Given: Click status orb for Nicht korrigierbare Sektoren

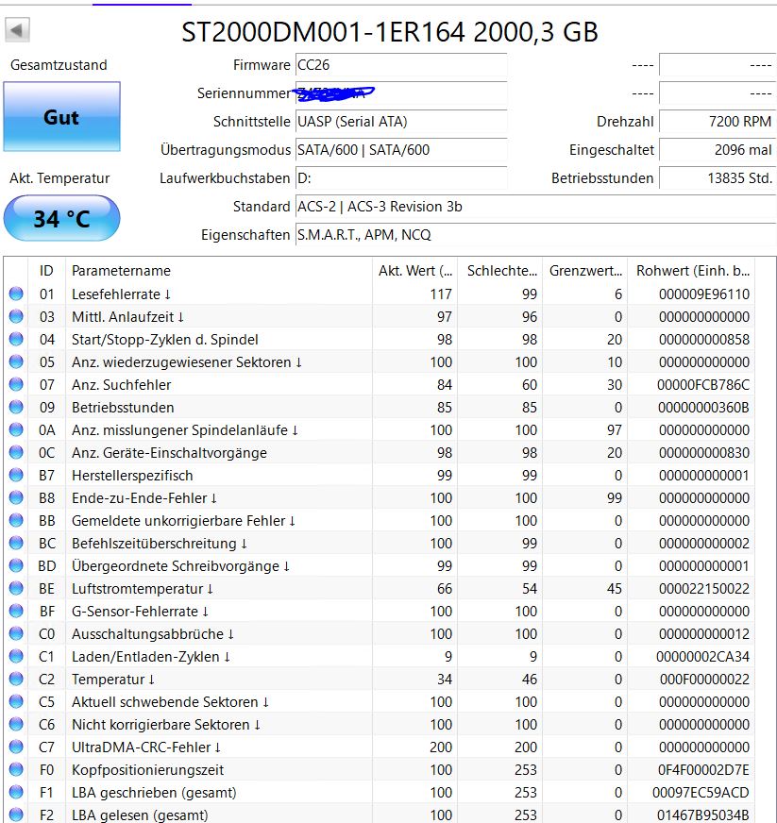Looking at the screenshot, I should click(x=16, y=724).
